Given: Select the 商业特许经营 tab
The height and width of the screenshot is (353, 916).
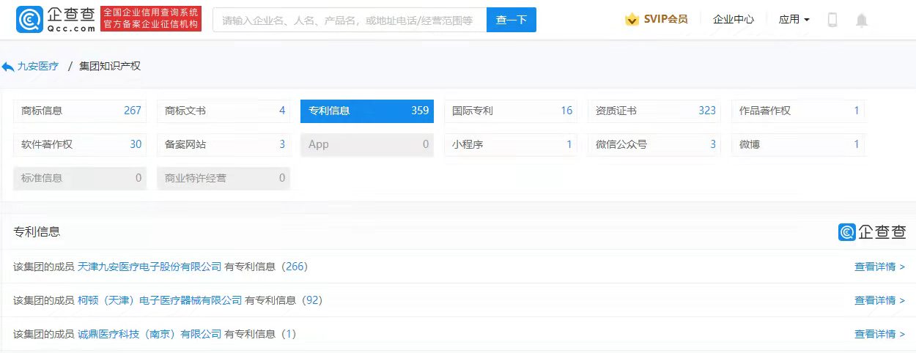Looking at the screenshot, I should coord(224,178).
